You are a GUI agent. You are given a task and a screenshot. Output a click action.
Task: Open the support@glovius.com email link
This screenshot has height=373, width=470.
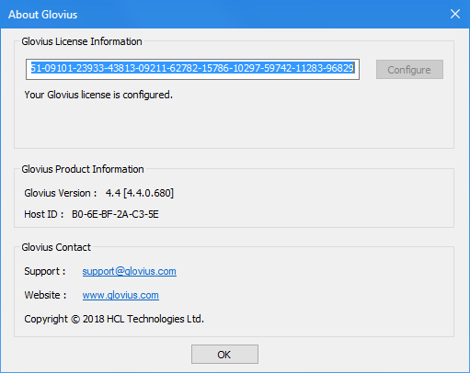[129, 271]
